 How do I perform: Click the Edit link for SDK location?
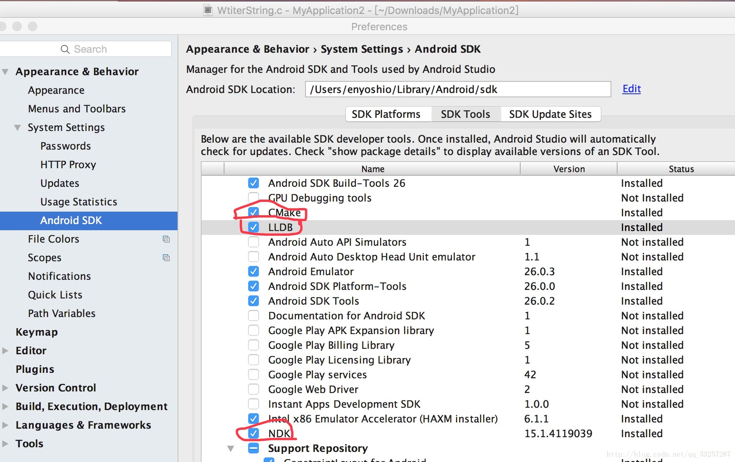tap(631, 89)
